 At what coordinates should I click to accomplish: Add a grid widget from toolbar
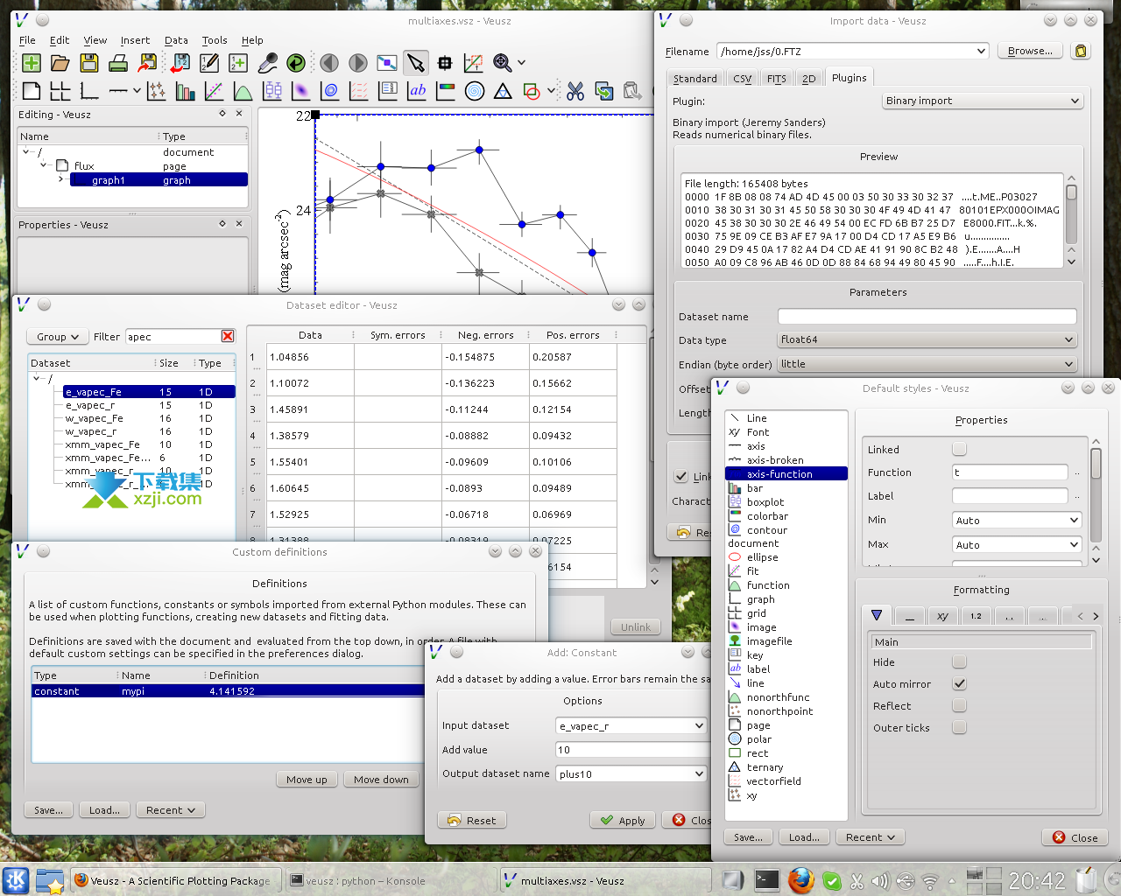(x=60, y=90)
